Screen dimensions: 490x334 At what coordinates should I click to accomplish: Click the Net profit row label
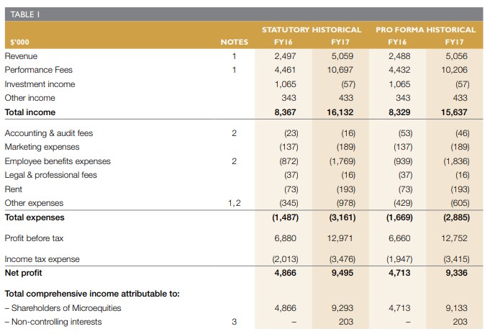coord(24,273)
